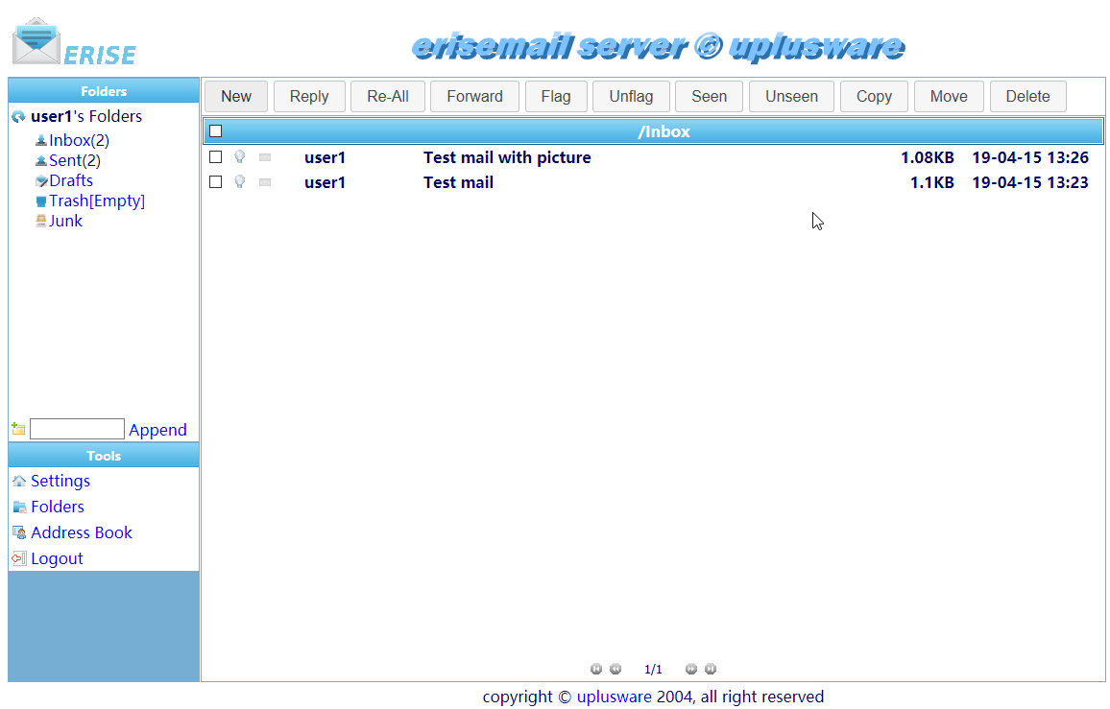Click the Re-All button

388,96
